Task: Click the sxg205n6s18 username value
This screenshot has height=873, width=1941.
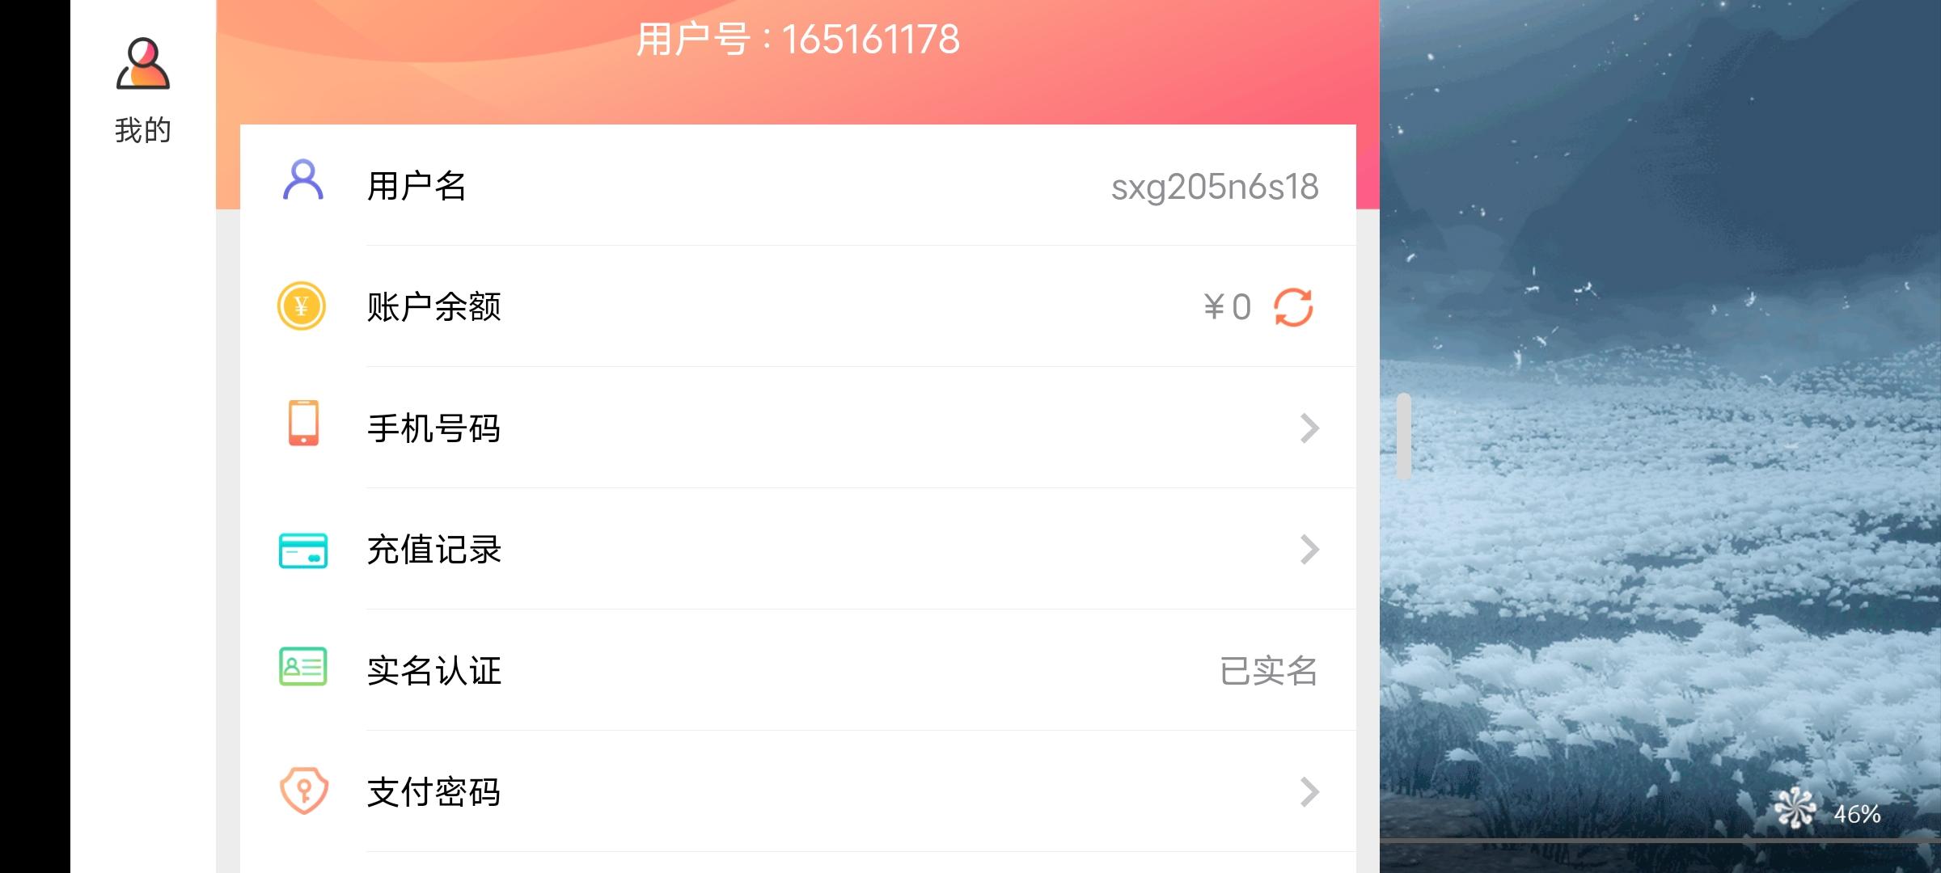Action: [x=1215, y=188]
